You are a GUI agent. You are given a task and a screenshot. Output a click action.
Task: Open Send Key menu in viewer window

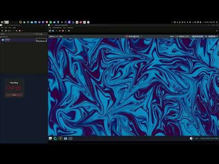[70, 28]
